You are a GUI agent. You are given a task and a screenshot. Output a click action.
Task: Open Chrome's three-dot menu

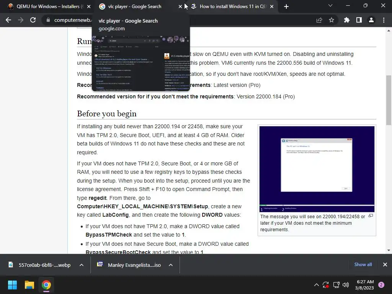(x=384, y=20)
